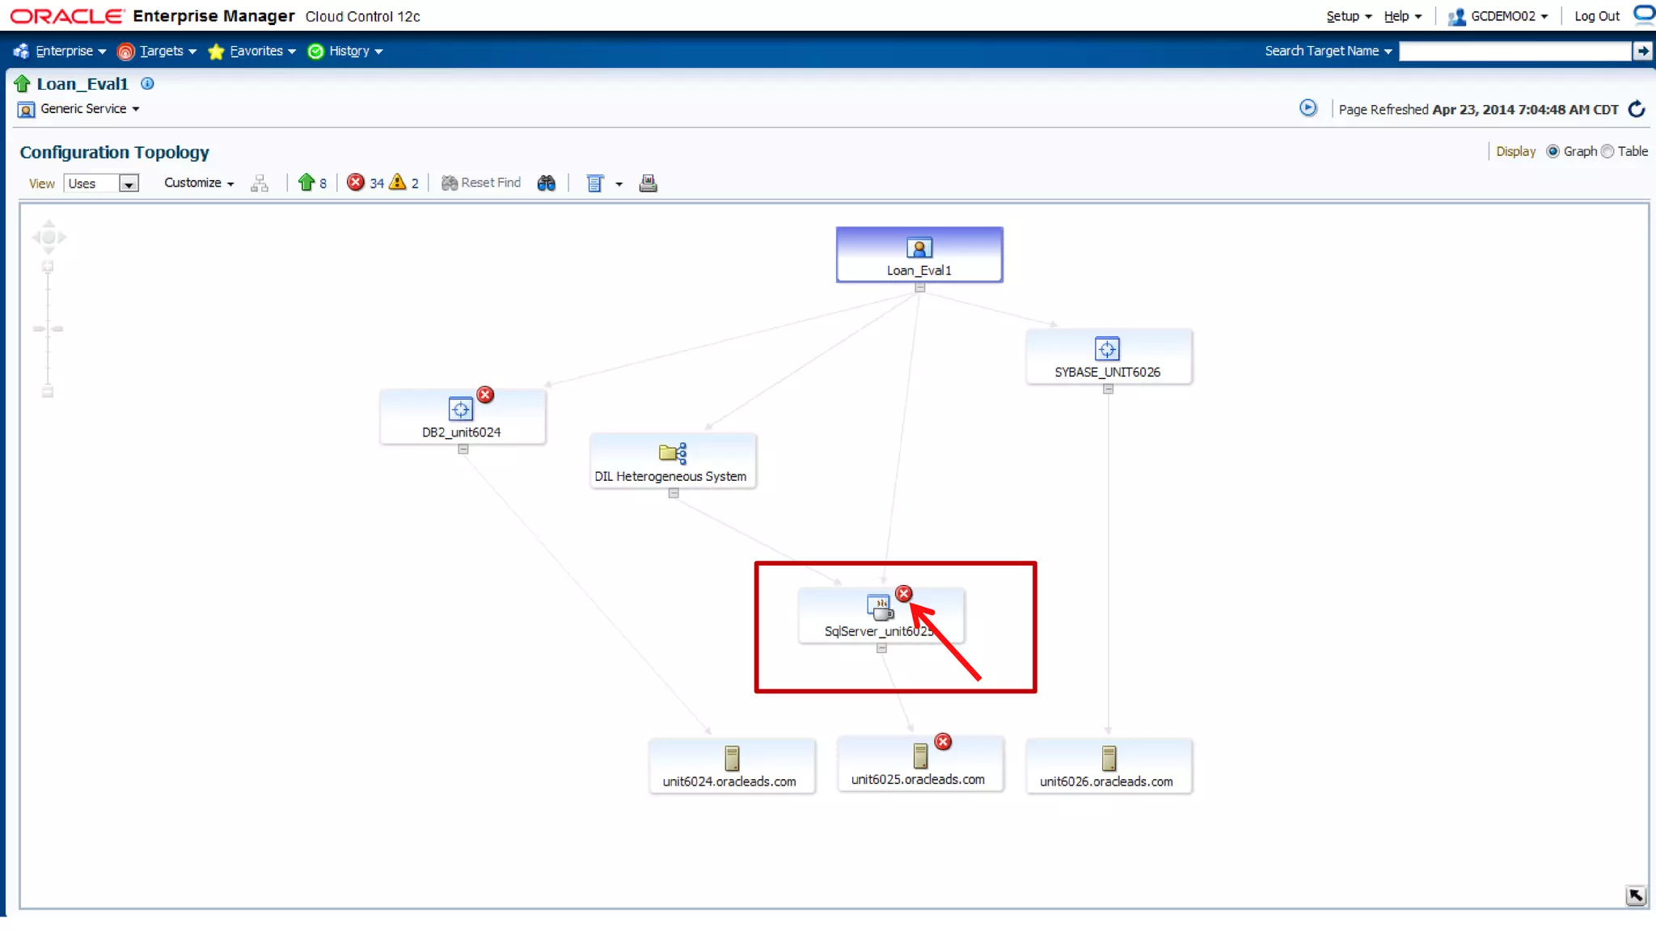Click DB2_unit6024 red error badge
Image resolution: width=1656 pixels, height=931 pixels.
point(485,394)
